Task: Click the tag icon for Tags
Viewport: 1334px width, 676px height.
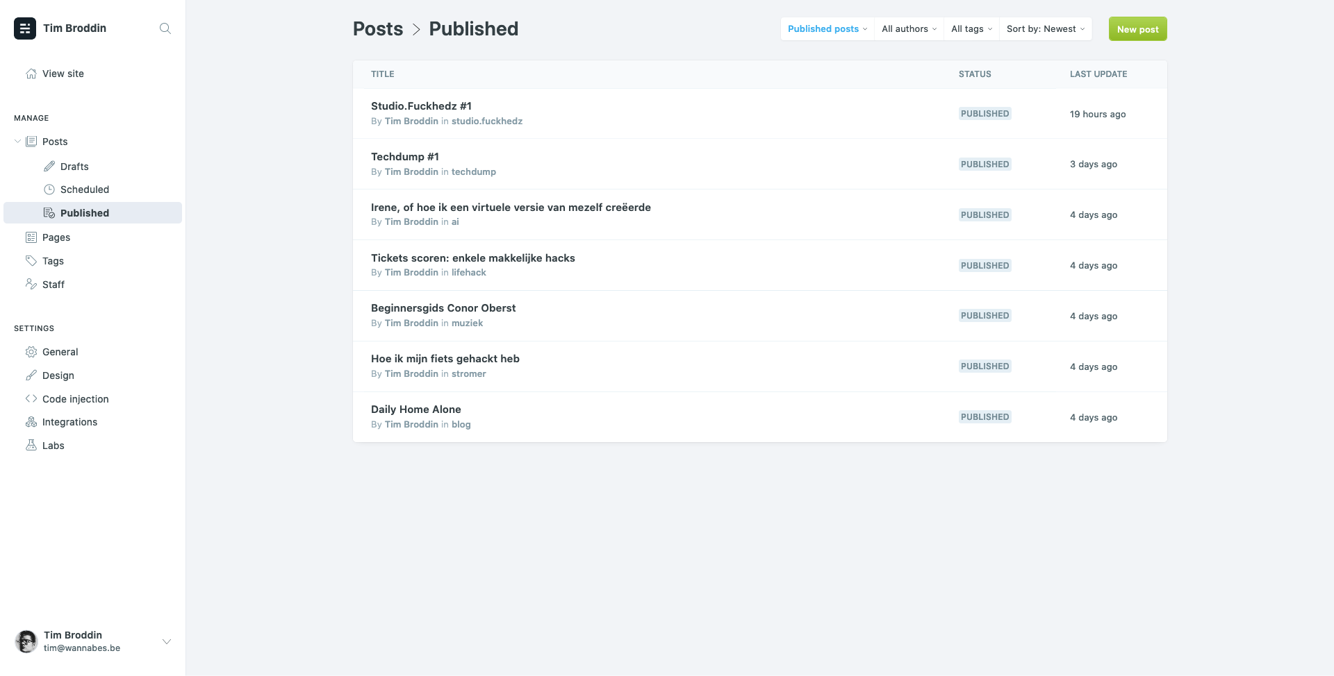Action: (31, 261)
